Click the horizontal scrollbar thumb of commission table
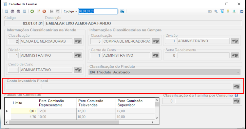This screenshot has width=246, height=129. click(64, 122)
